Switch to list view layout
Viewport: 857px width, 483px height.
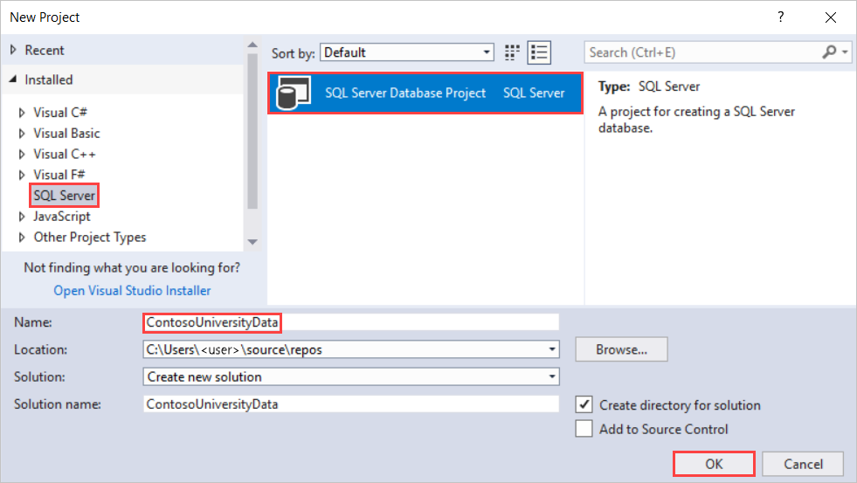539,52
